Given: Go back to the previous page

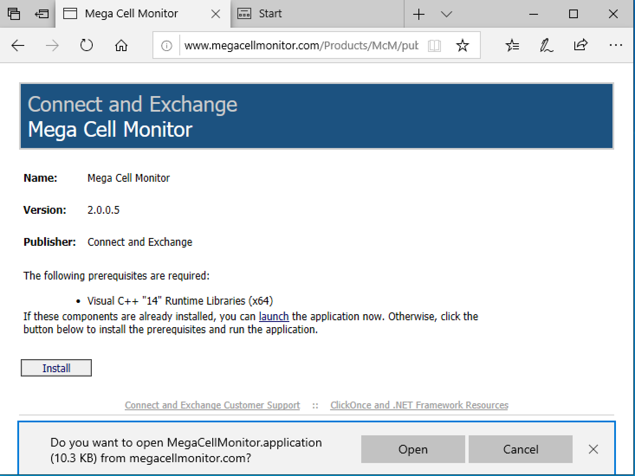Looking at the screenshot, I should [x=18, y=45].
